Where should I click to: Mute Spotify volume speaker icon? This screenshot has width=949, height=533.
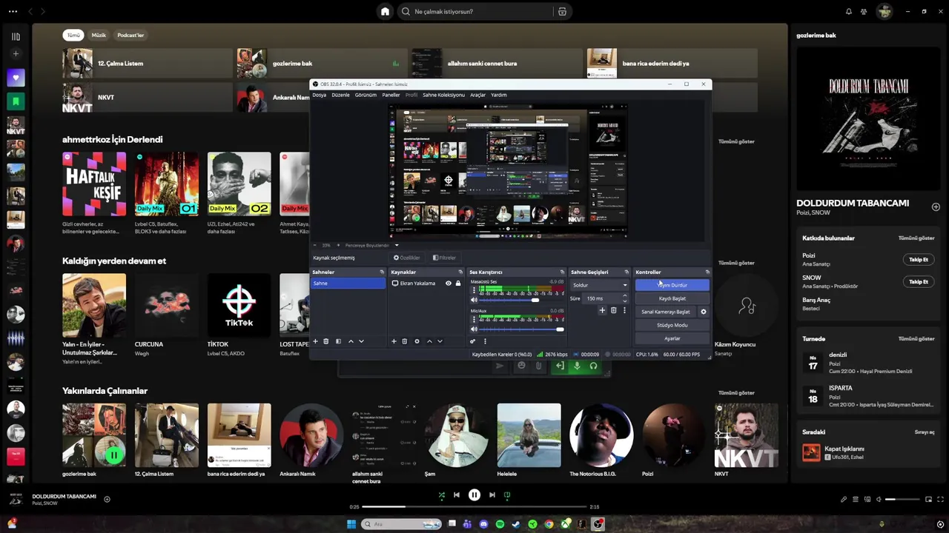pos(879,500)
